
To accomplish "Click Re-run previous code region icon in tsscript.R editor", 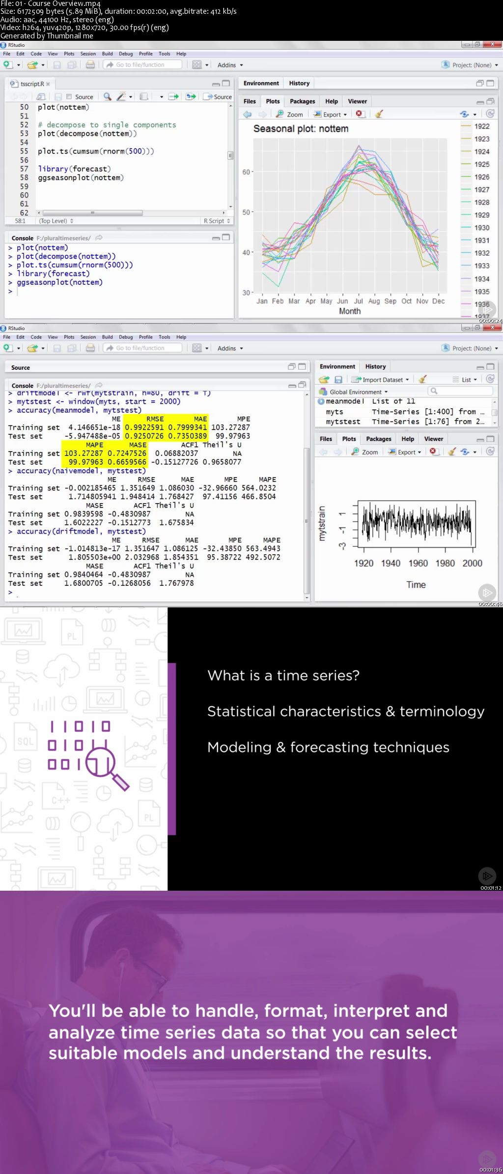I will coord(191,97).
